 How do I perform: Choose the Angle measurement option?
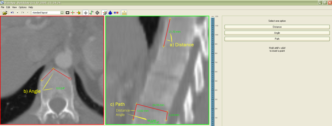[277, 33]
